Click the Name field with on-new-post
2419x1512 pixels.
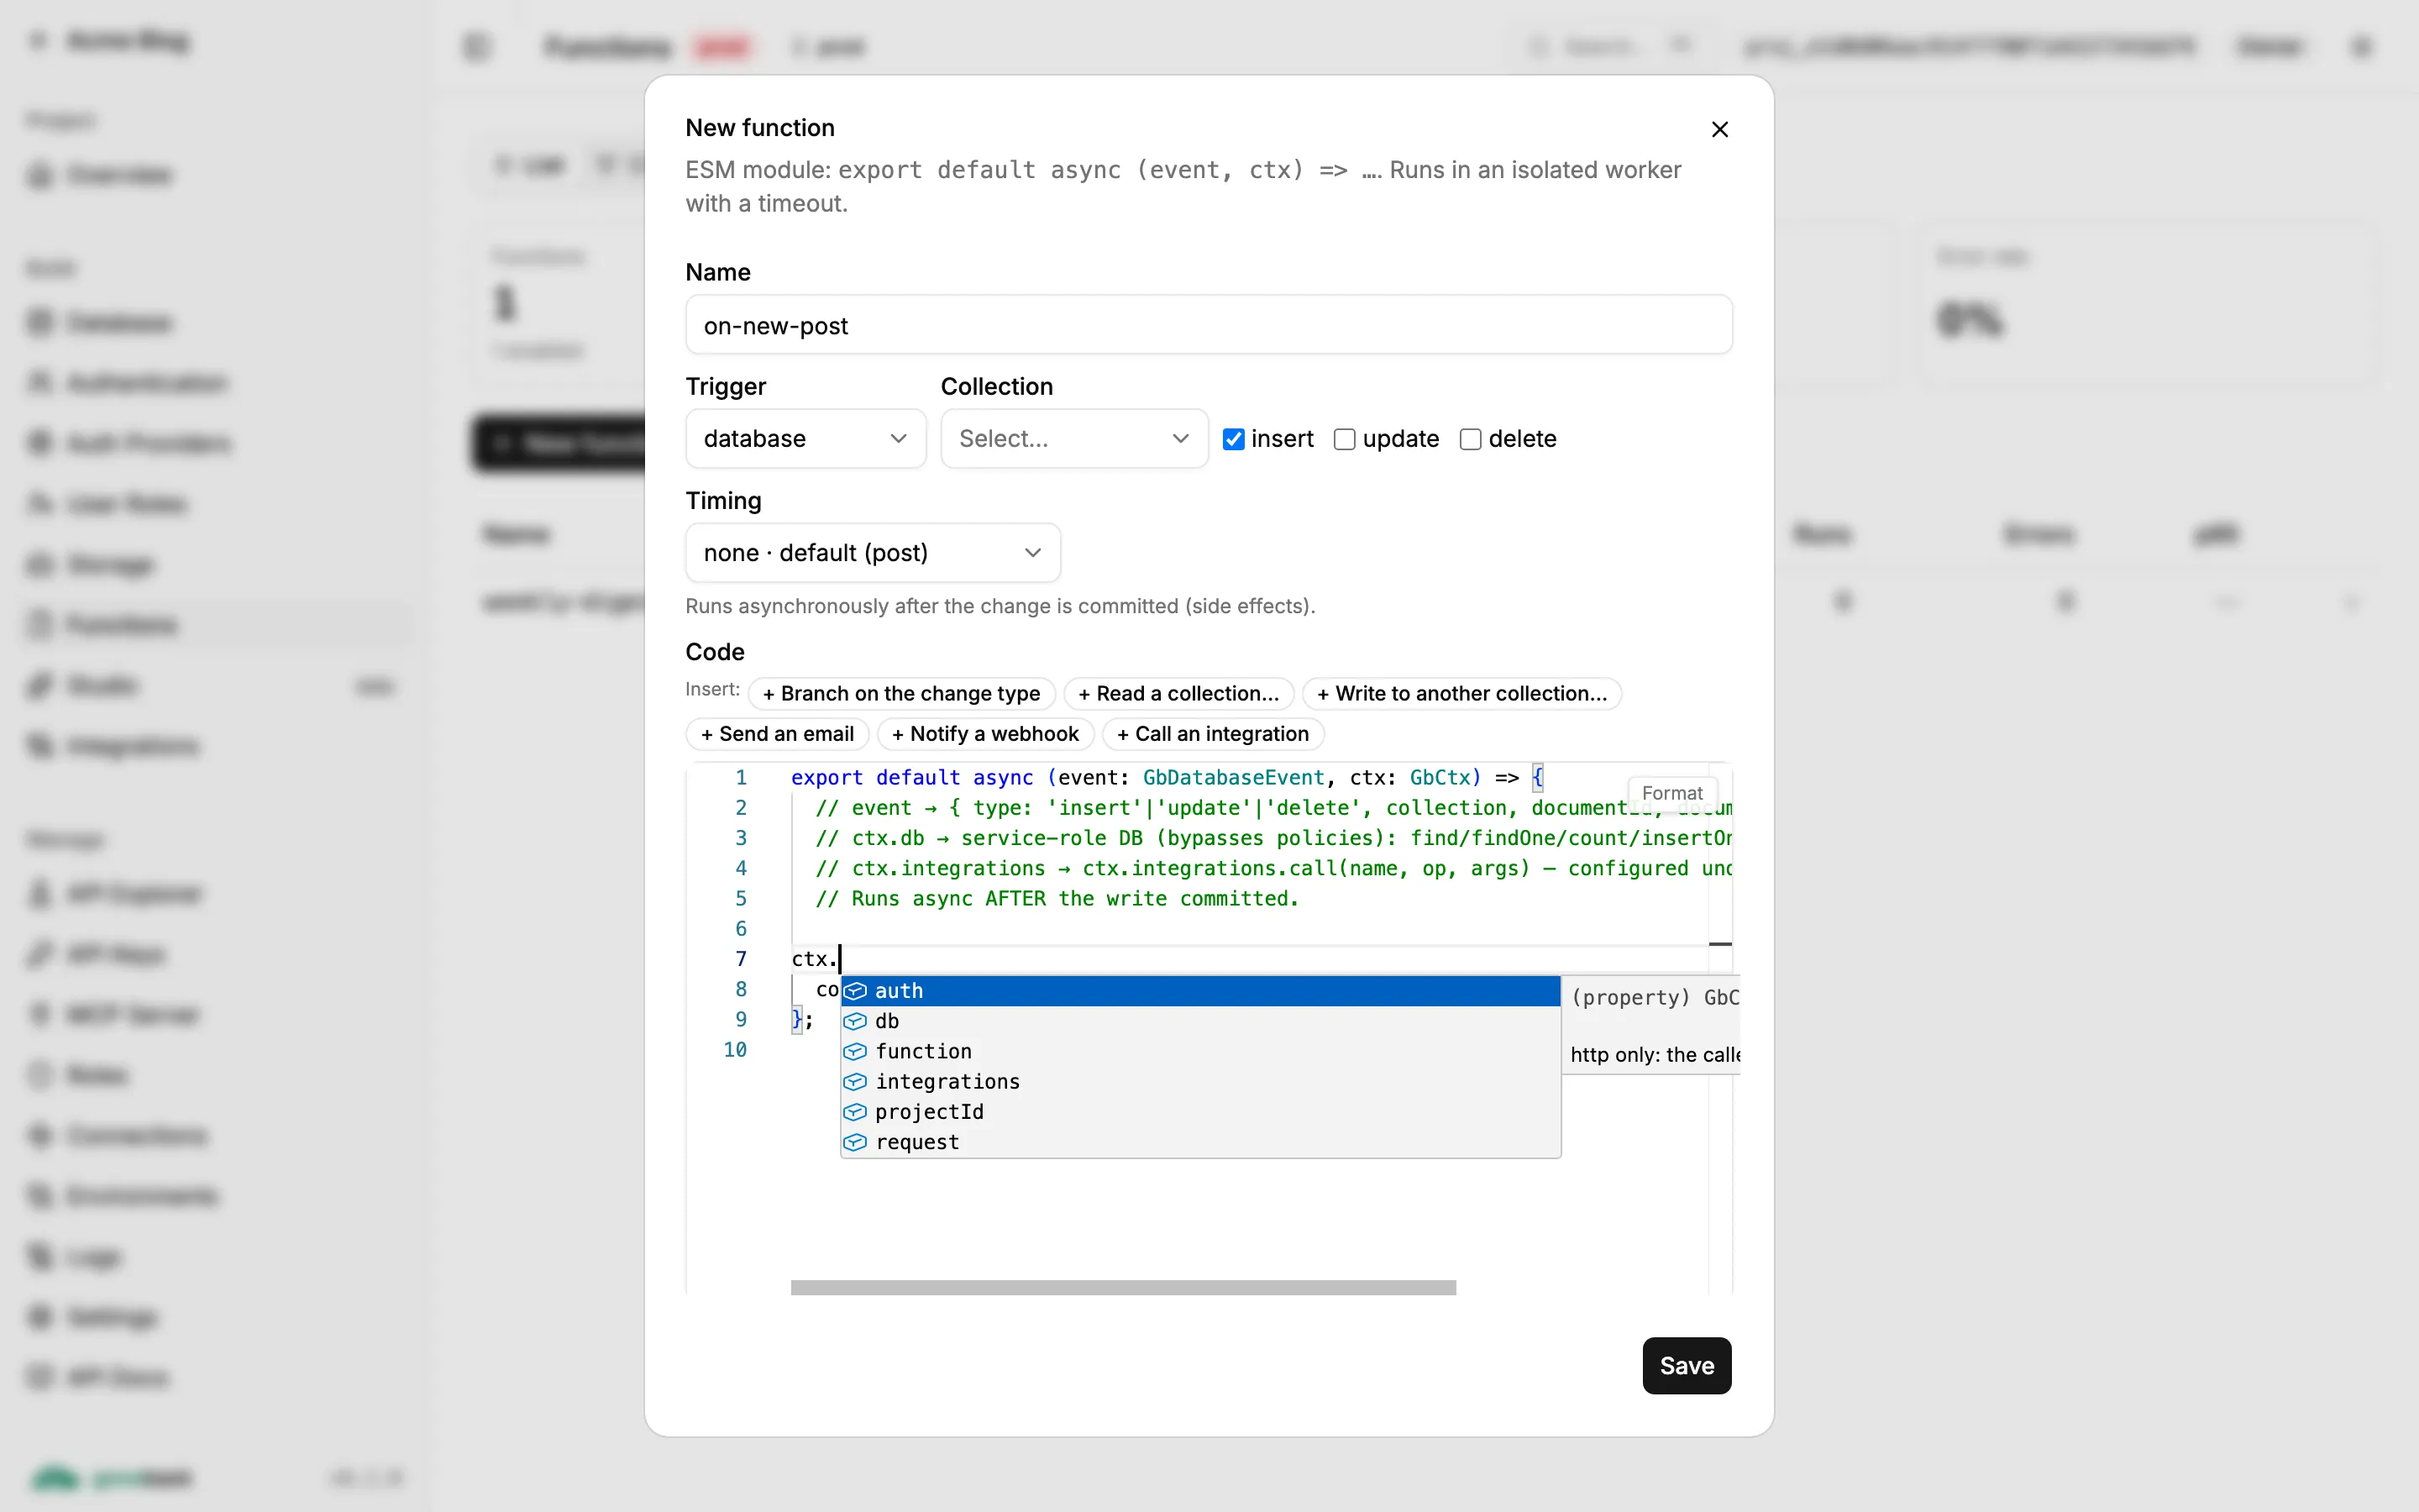pyautogui.click(x=1209, y=325)
